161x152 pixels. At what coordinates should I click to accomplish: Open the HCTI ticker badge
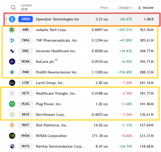point(26,93)
